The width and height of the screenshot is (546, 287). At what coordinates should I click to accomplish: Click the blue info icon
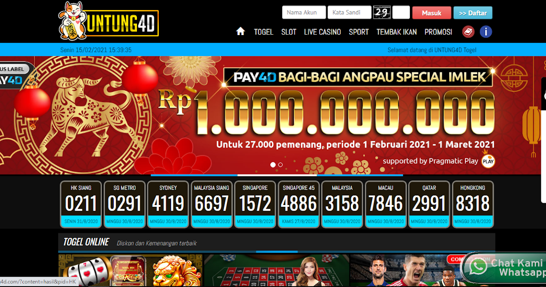click(x=486, y=32)
